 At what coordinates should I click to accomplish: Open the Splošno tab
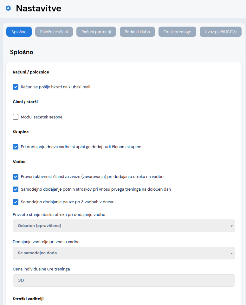[x=19, y=32]
